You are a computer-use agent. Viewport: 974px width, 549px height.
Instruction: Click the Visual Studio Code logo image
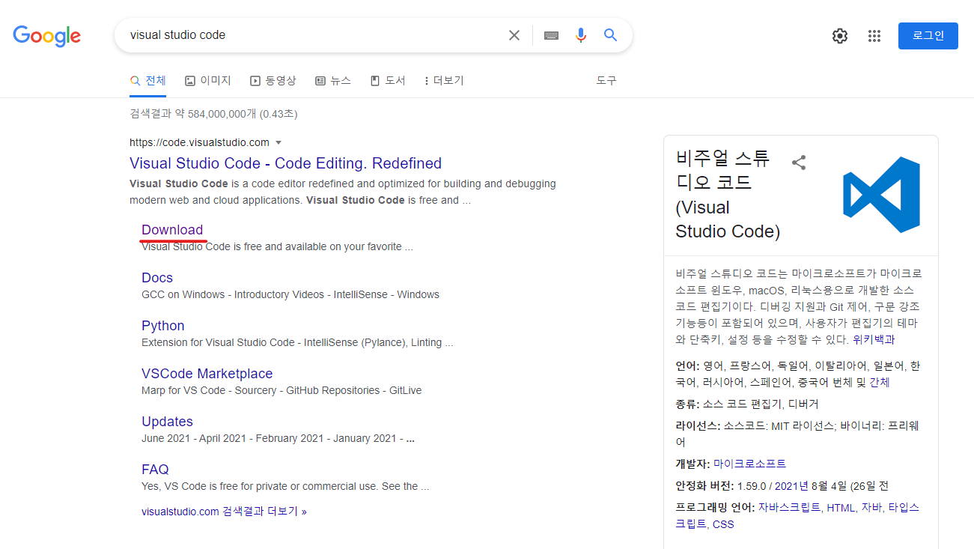point(881,195)
